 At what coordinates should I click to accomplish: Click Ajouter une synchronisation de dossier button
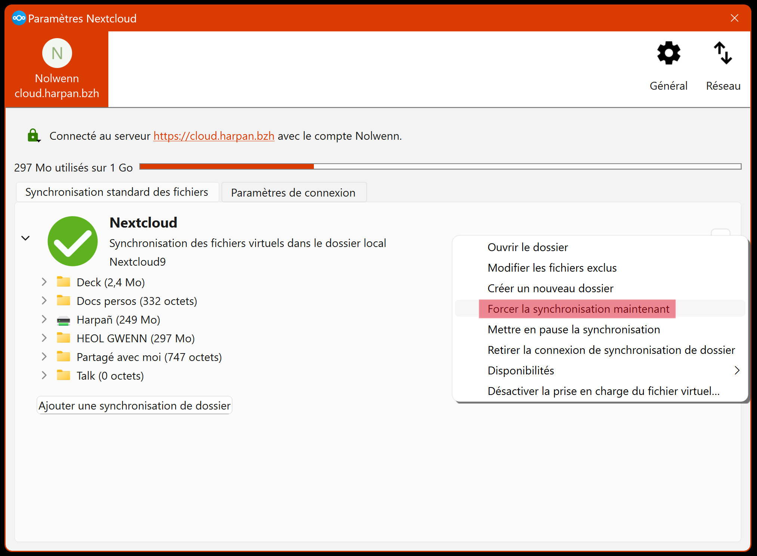(x=135, y=405)
